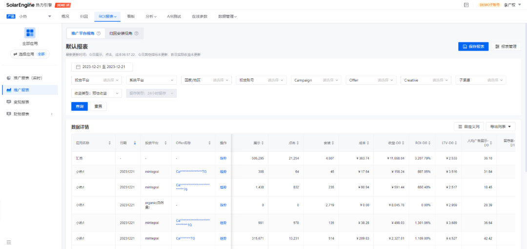Expand the 分析 menu

[x=151, y=17]
